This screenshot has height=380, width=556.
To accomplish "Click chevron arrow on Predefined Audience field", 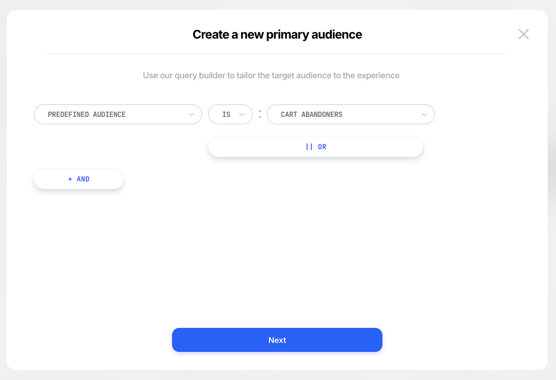I will (x=191, y=115).
